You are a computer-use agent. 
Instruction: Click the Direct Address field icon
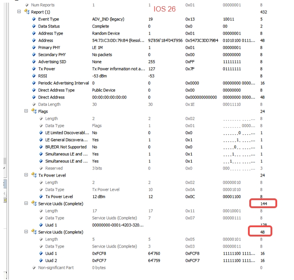(x=34, y=97)
